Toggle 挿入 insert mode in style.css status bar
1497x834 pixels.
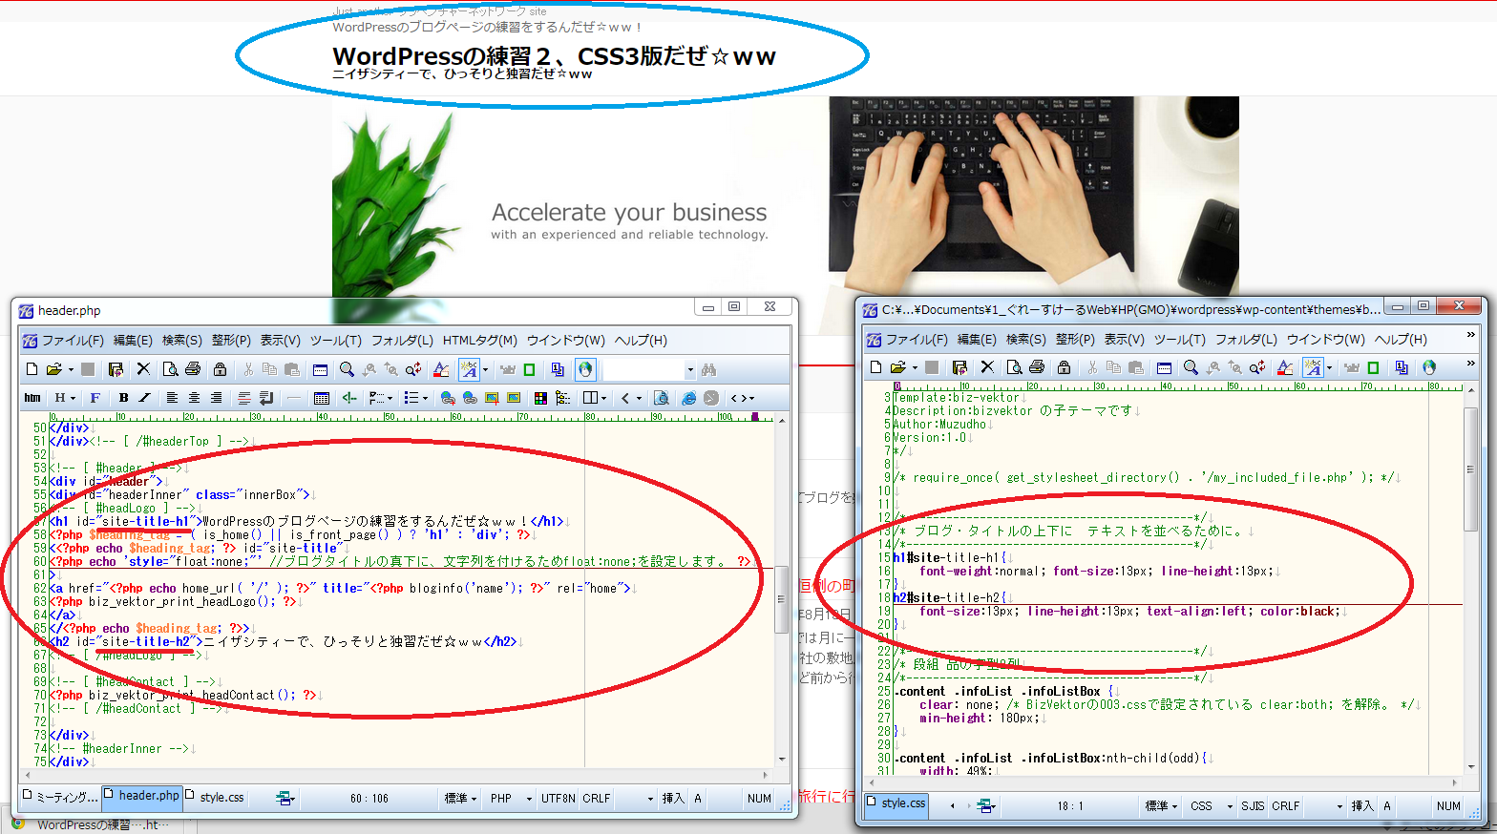click(x=1362, y=806)
